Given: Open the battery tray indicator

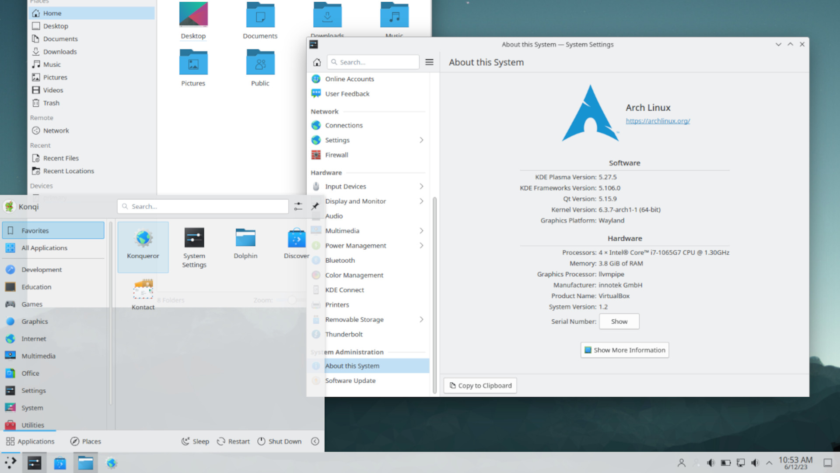Looking at the screenshot, I should pyautogui.click(x=726, y=463).
